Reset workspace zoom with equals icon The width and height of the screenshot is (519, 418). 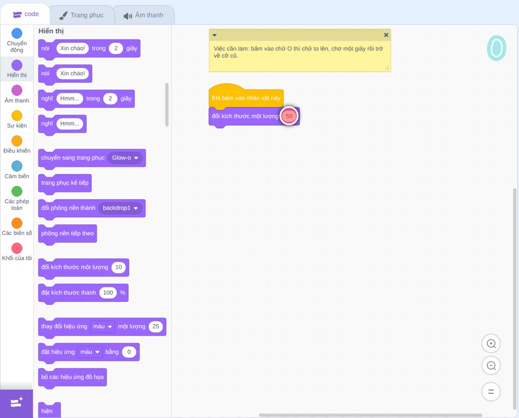(491, 392)
